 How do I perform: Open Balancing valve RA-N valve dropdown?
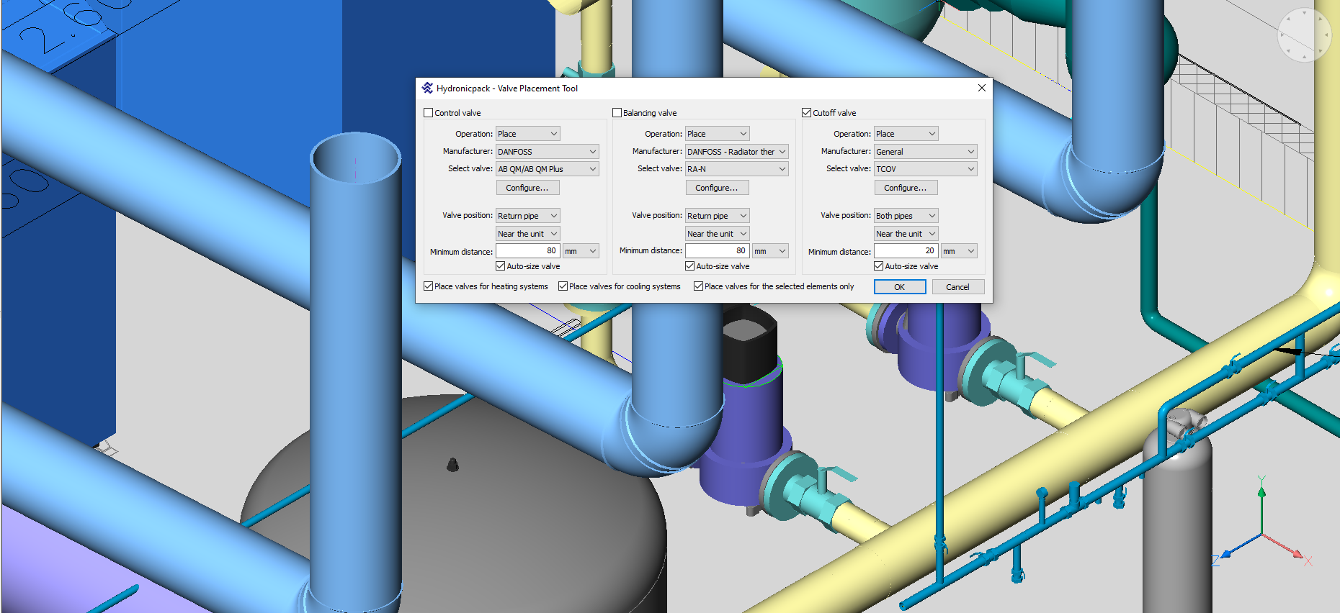(x=736, y=169)
